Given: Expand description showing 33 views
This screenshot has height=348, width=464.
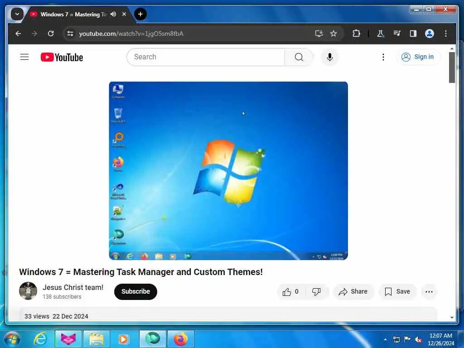Looking at the screenshot, I should (228, 314).
